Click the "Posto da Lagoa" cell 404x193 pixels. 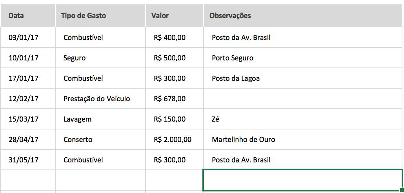click(236, 78)
